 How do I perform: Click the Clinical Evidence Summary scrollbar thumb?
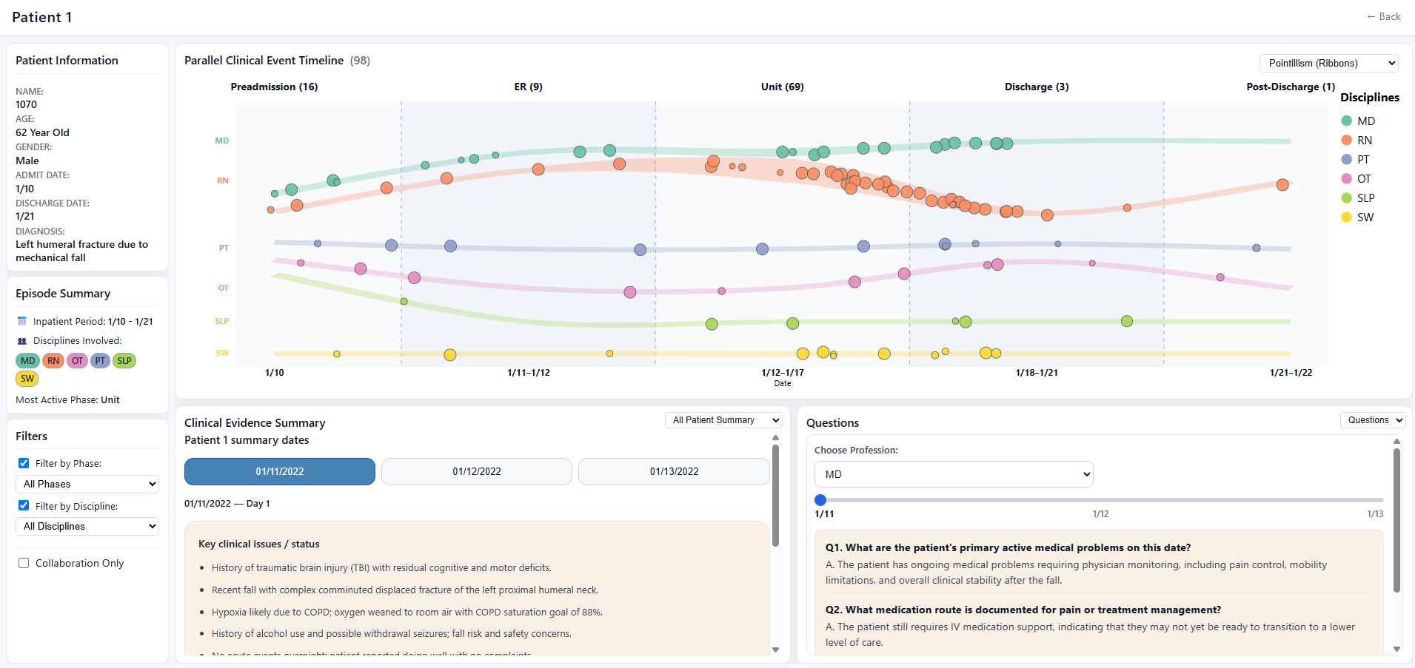coord(775,496)
